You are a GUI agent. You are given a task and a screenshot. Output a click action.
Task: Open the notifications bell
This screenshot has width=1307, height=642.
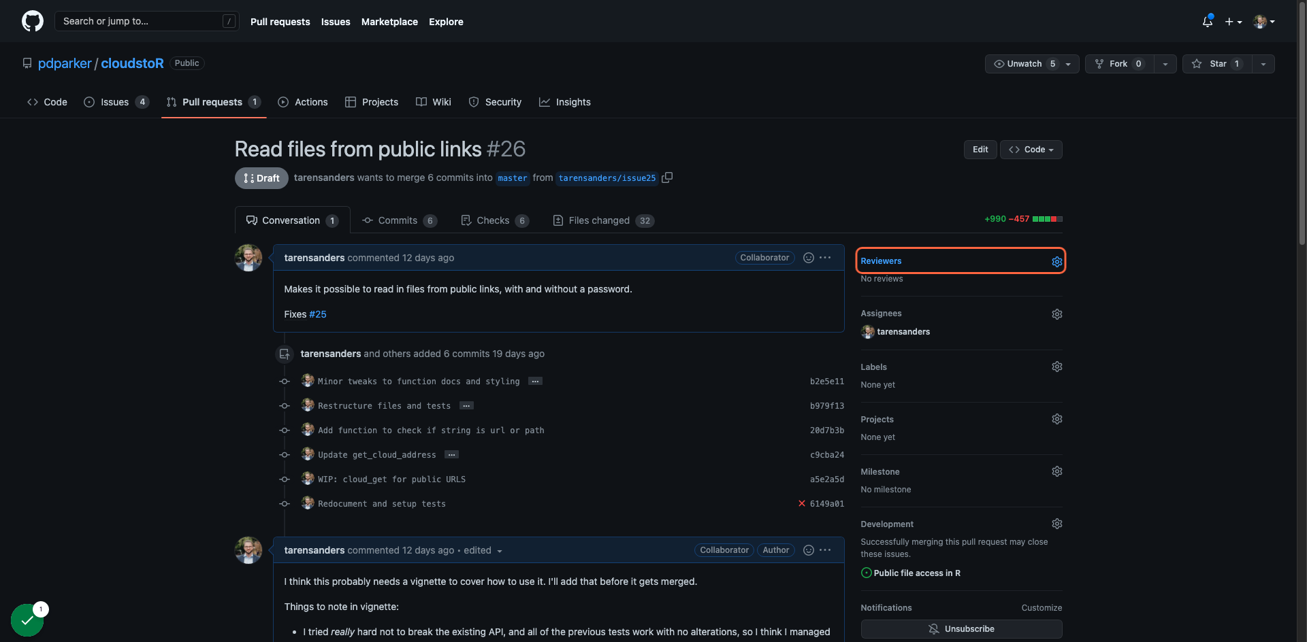tap(1208, 21)
